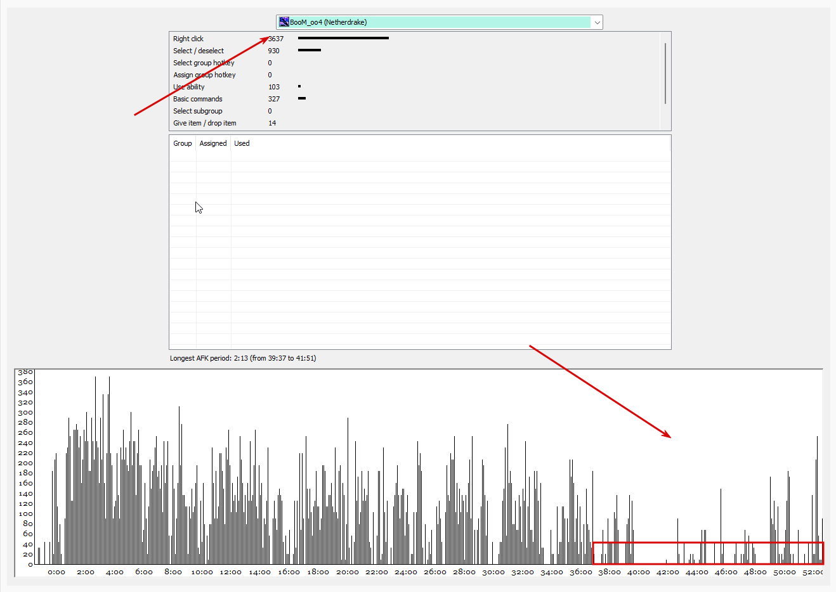
Task: Sort by the Assigned column header
Action: 213,143
